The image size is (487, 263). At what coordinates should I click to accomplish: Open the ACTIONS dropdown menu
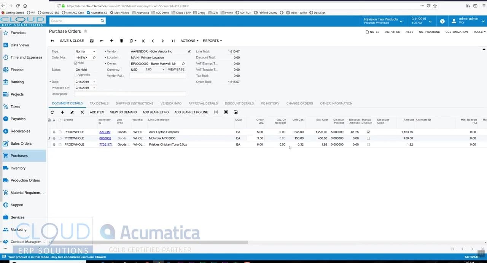[x=189, y=41]
